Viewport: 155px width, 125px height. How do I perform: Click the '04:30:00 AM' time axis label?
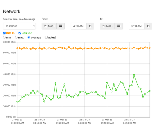point(85,123)
